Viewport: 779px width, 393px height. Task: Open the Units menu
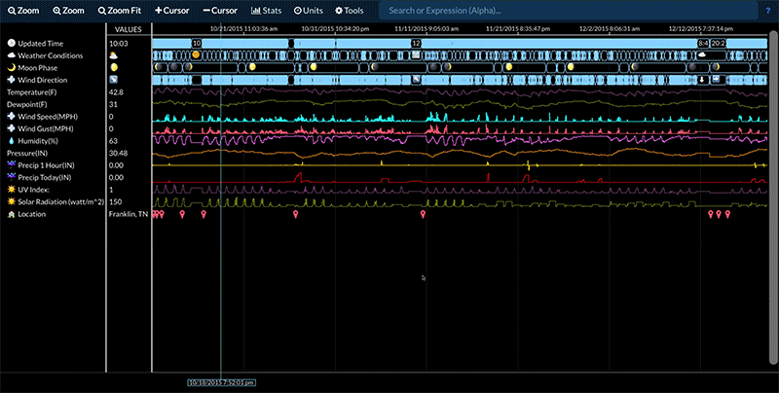(x=309, y=10)
